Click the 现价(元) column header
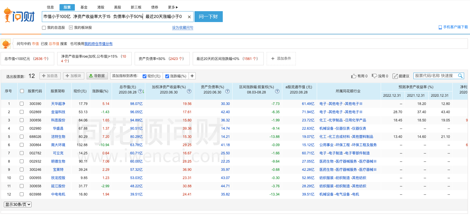The height and width of the screenshot is (217, 470). point(80,91)
